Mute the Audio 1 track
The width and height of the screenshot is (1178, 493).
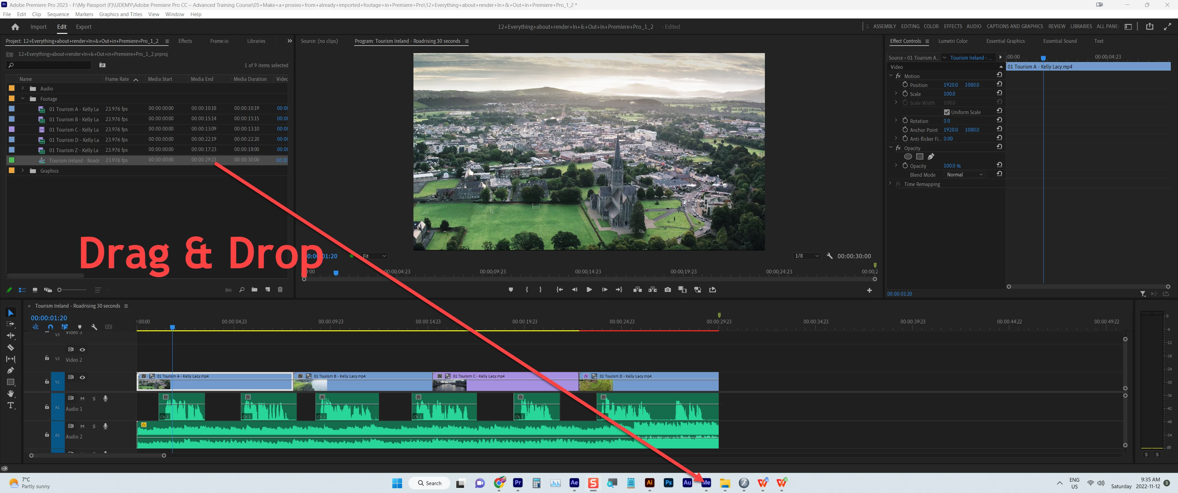(x=82, y=398)
